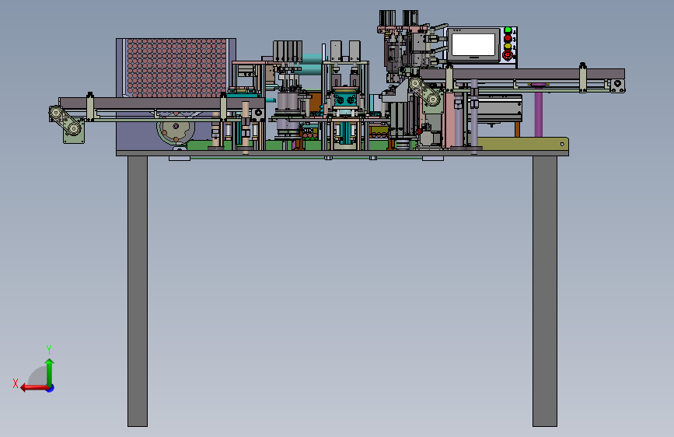Screen dimensions: 674x437
Task: Select the white HMI touchscreen panel
Action: (x=473, y=45)
